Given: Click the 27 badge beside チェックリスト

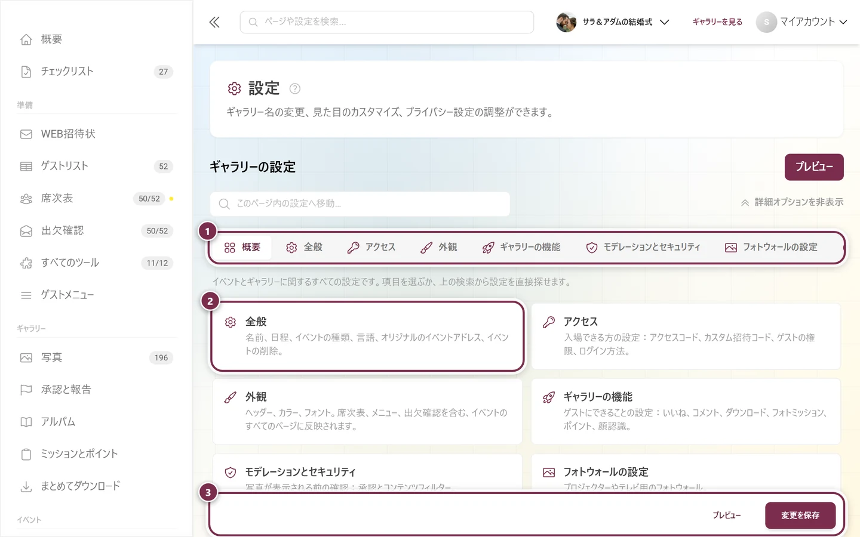Looking at the screenshot, I should (164, 72).
